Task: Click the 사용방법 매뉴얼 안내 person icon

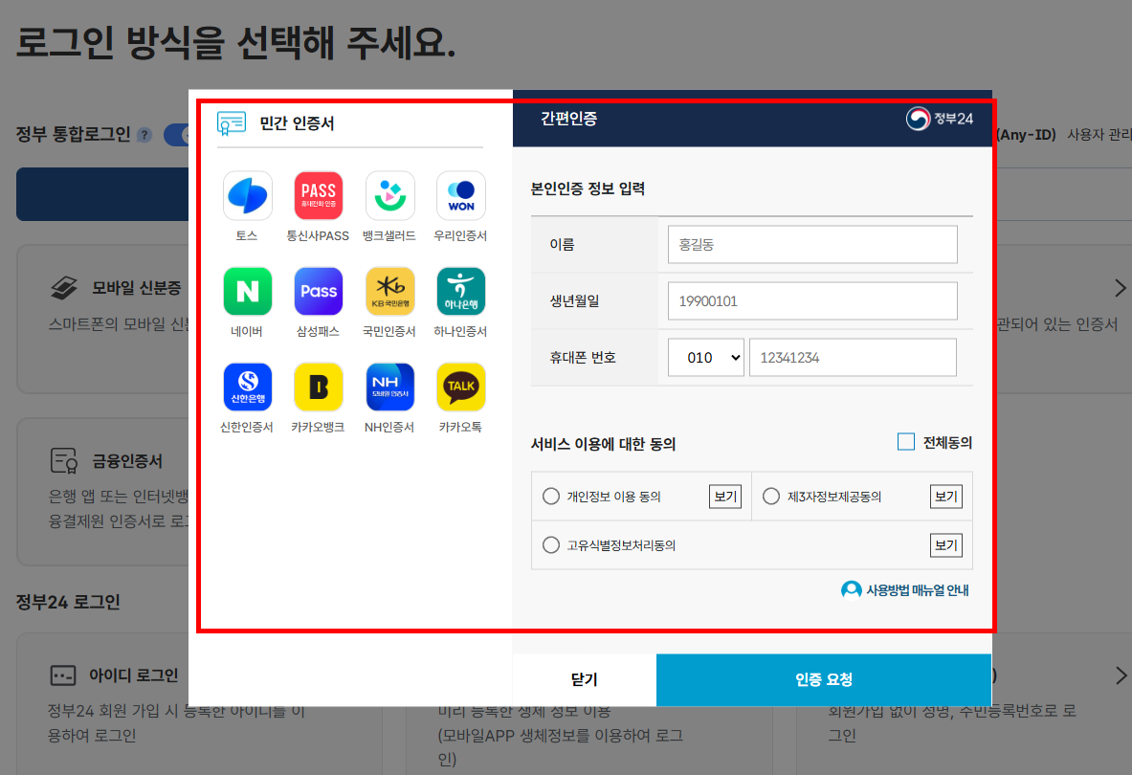Action: [x=852, y=590]
